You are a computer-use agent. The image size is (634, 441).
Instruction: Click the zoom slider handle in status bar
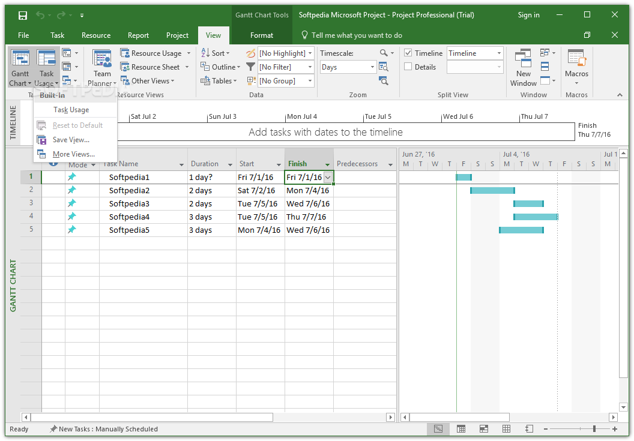[x=594, y=429]
